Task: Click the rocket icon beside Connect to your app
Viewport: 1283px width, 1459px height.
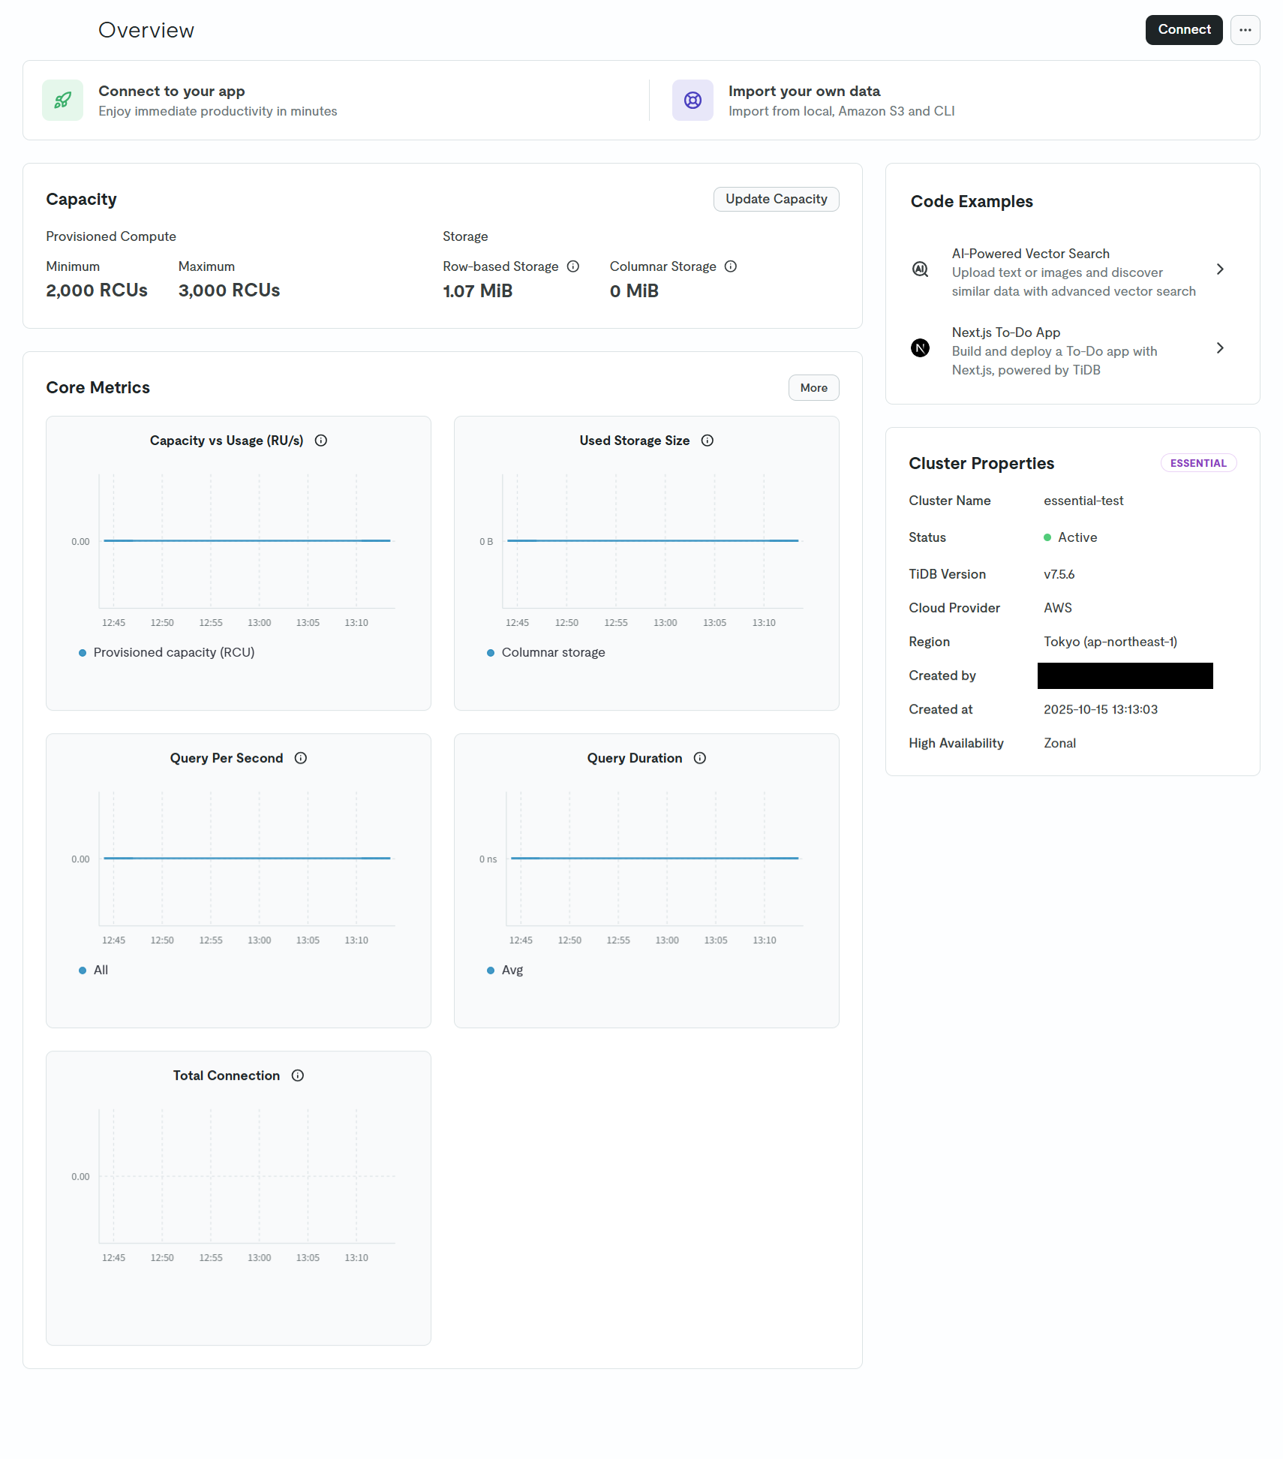Action: click(62, 101)
